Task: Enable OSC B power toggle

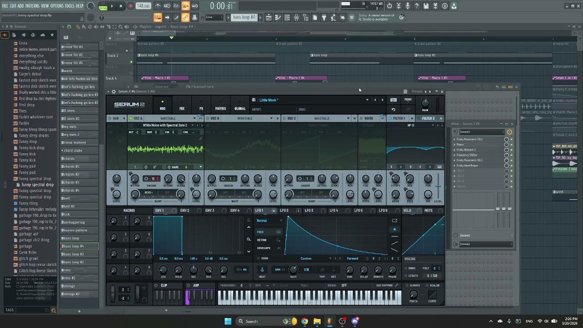Action: (207, 118)
